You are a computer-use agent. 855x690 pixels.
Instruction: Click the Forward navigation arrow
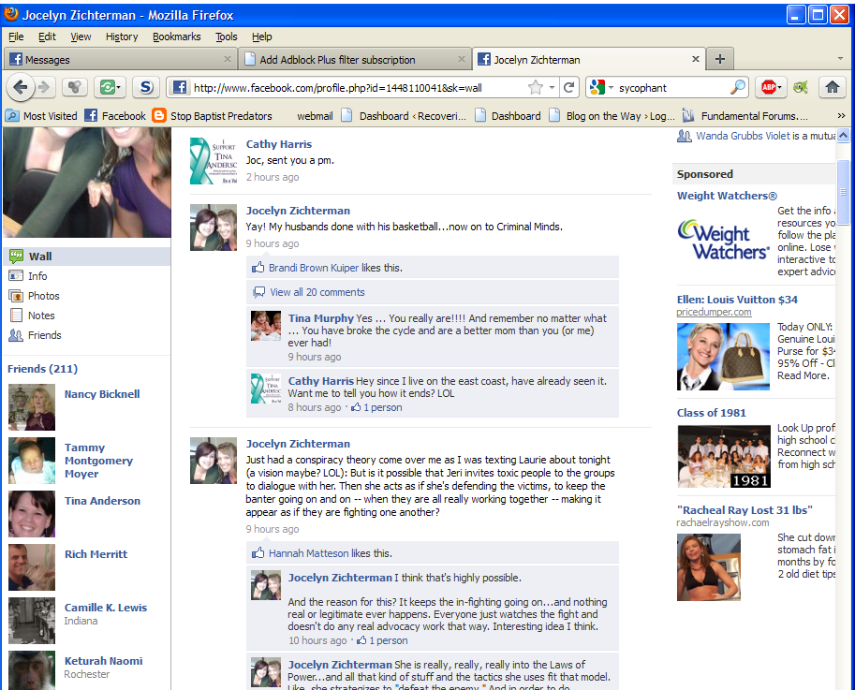pos(45,87)
